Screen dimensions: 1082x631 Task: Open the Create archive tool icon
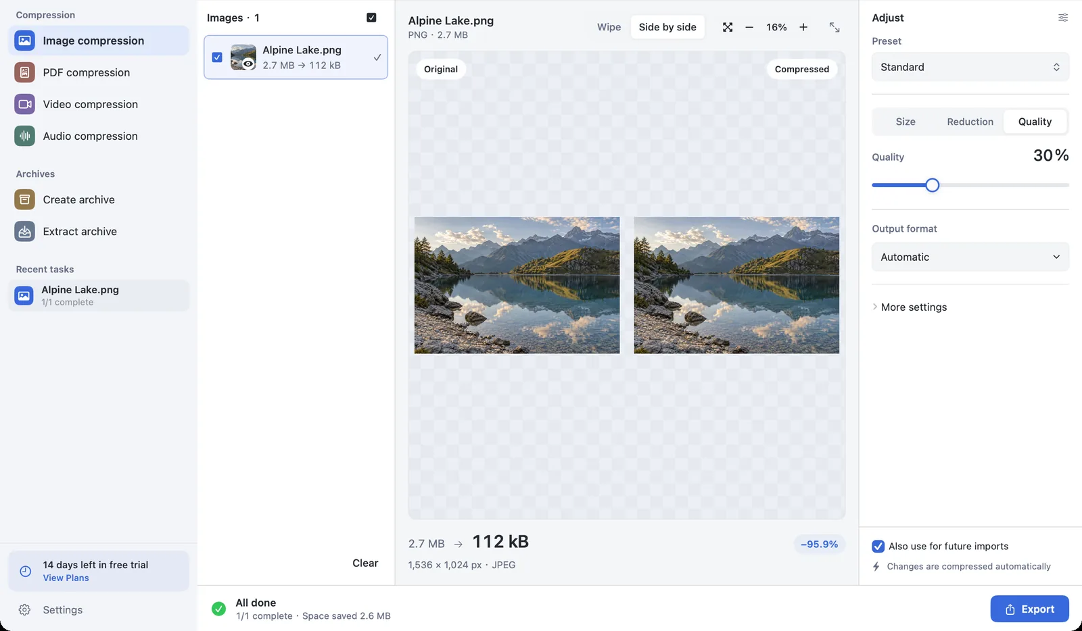pyautogui.click(x=24, y=199)
